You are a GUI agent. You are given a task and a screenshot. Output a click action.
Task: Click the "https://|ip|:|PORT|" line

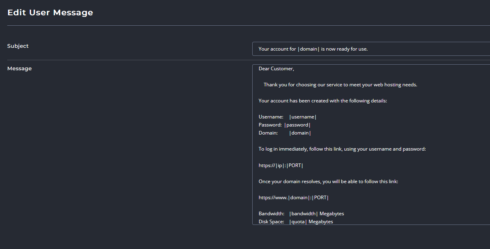pos(281,165)
